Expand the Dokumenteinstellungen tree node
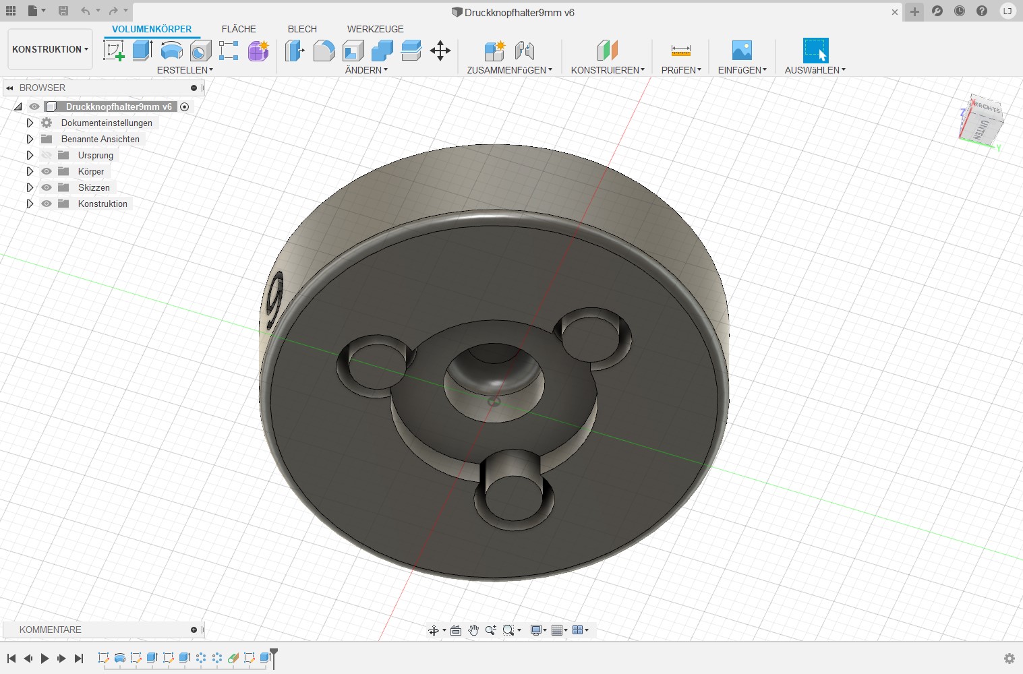The width and height of the screenshot is (1023, 674). [x=30, y=123]
